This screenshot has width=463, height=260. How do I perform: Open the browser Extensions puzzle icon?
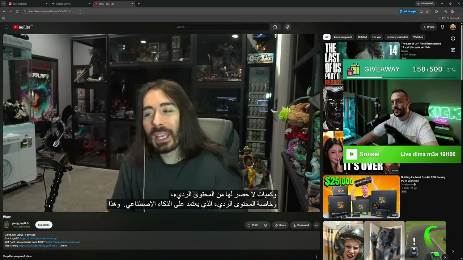pos(436,12)
